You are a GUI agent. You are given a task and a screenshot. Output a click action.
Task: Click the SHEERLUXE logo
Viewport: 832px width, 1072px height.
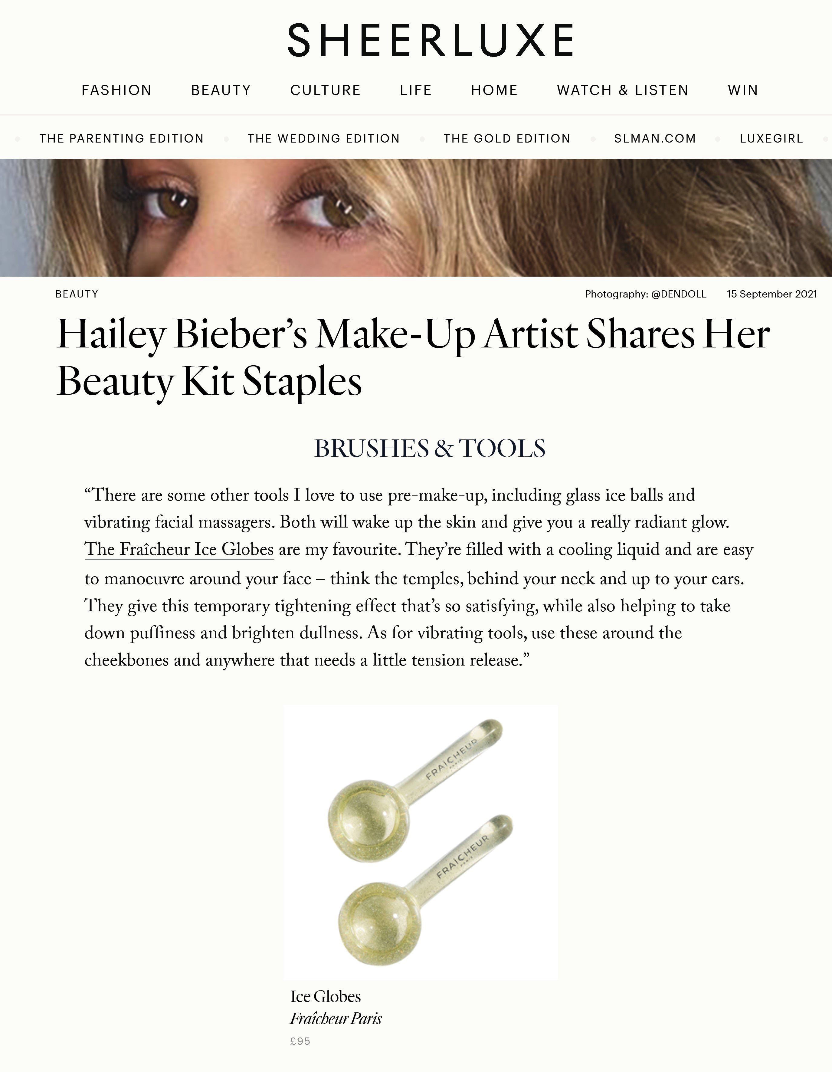[x=430, y=40]
